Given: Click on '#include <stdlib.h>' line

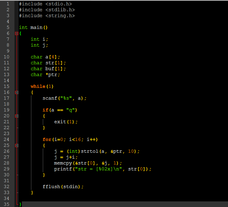Looking at the screenshot, I should point(47,10).
